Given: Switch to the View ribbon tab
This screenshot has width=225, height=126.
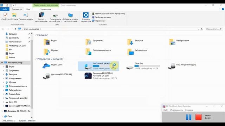Looking at the screenshot, I should pos(28,9).
